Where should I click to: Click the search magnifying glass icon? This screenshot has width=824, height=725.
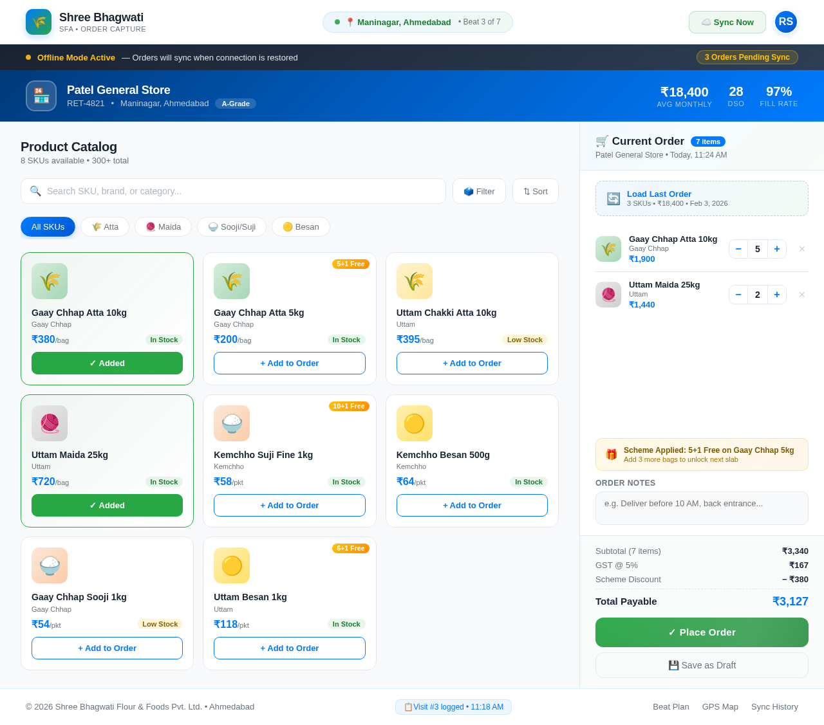(x=36, y=191)
